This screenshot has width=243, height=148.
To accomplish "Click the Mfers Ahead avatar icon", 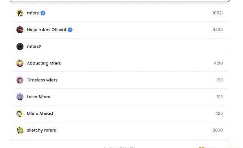I will point(20,114).
